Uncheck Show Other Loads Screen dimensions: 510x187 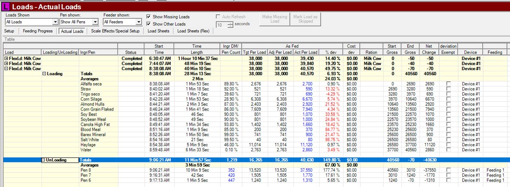pyautogui.click(x=148, y=24)
